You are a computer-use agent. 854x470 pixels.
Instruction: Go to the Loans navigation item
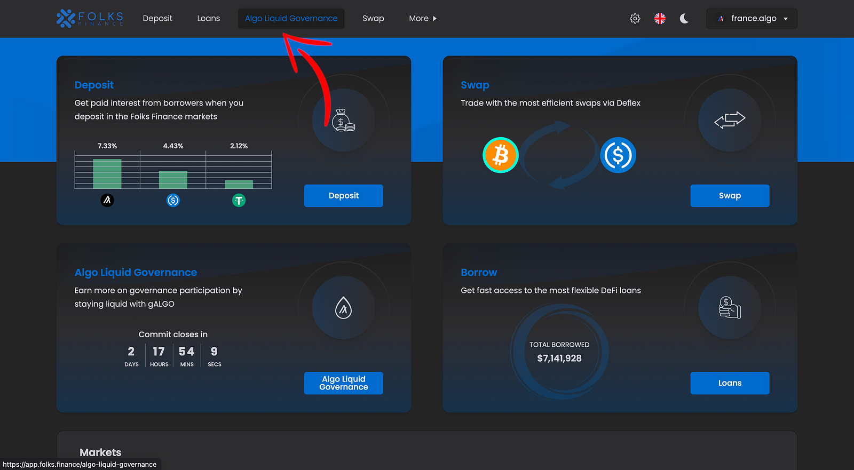(x=208, y=19)
